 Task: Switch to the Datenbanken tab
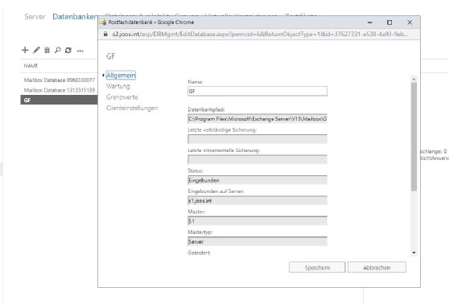(x=75, y=17)
